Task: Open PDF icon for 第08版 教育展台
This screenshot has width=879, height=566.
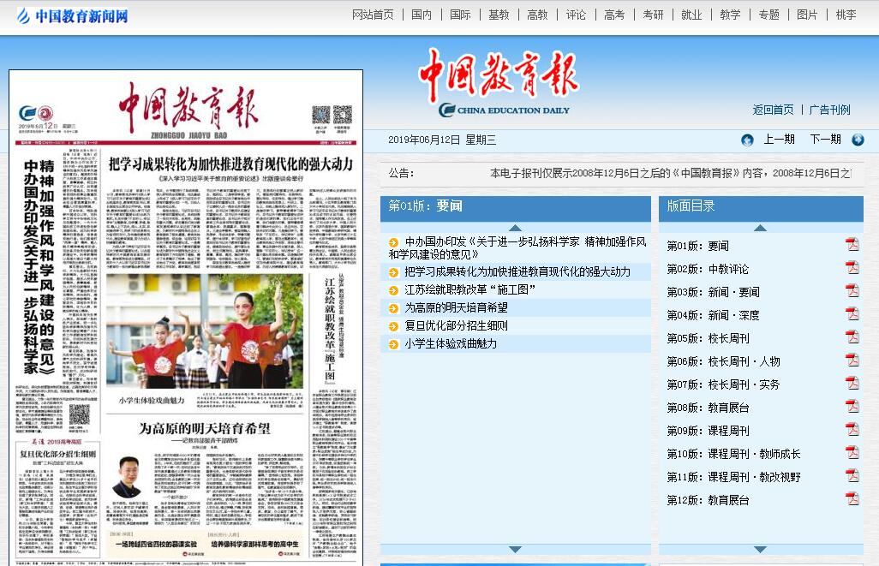Action: pyautogui.click(x=852, y=406)
